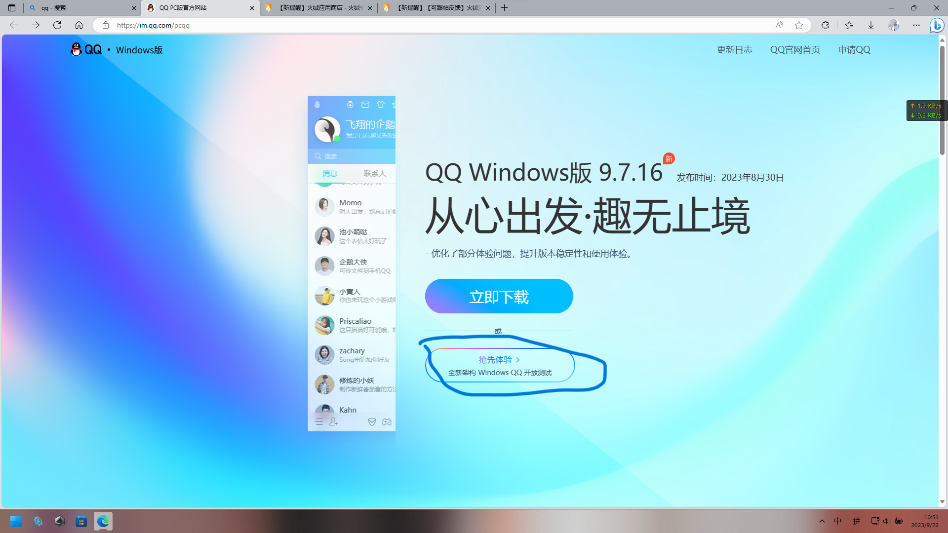The height and width of the screenshot is (533, 948).
Task: Open Edge settings and more menu
Action: pyautogui.click(x=916, y=25)
